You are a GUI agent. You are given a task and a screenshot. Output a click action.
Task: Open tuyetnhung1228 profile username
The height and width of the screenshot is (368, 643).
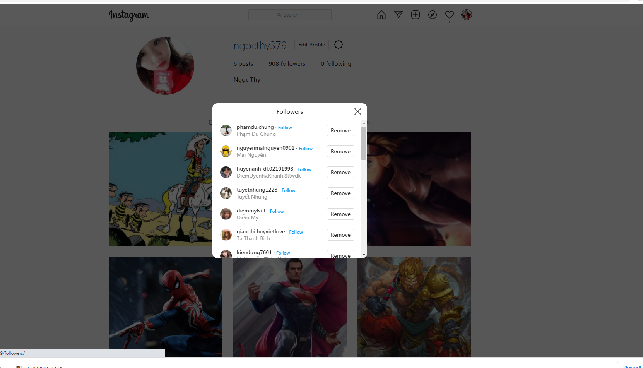257,190
